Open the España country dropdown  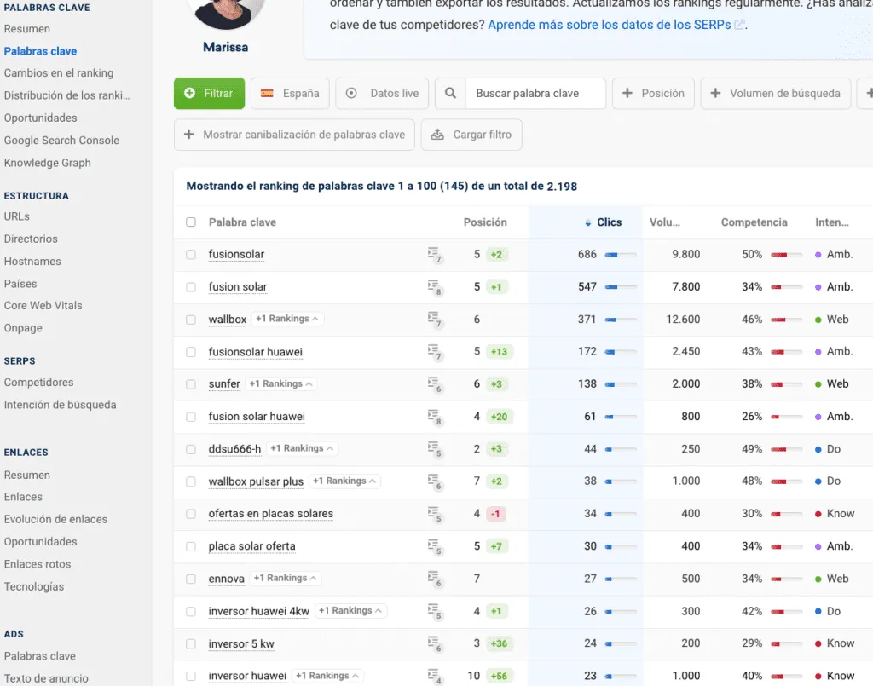(x=290, y=94)
